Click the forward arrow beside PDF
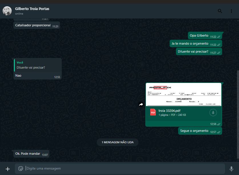This screenshot has height=175, width=239. point(141,104)
